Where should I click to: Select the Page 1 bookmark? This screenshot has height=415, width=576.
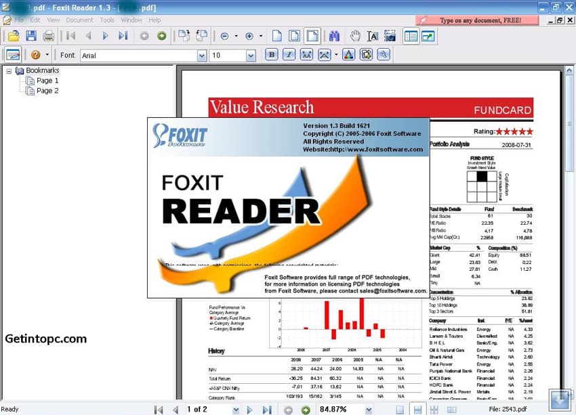(47, 81)
